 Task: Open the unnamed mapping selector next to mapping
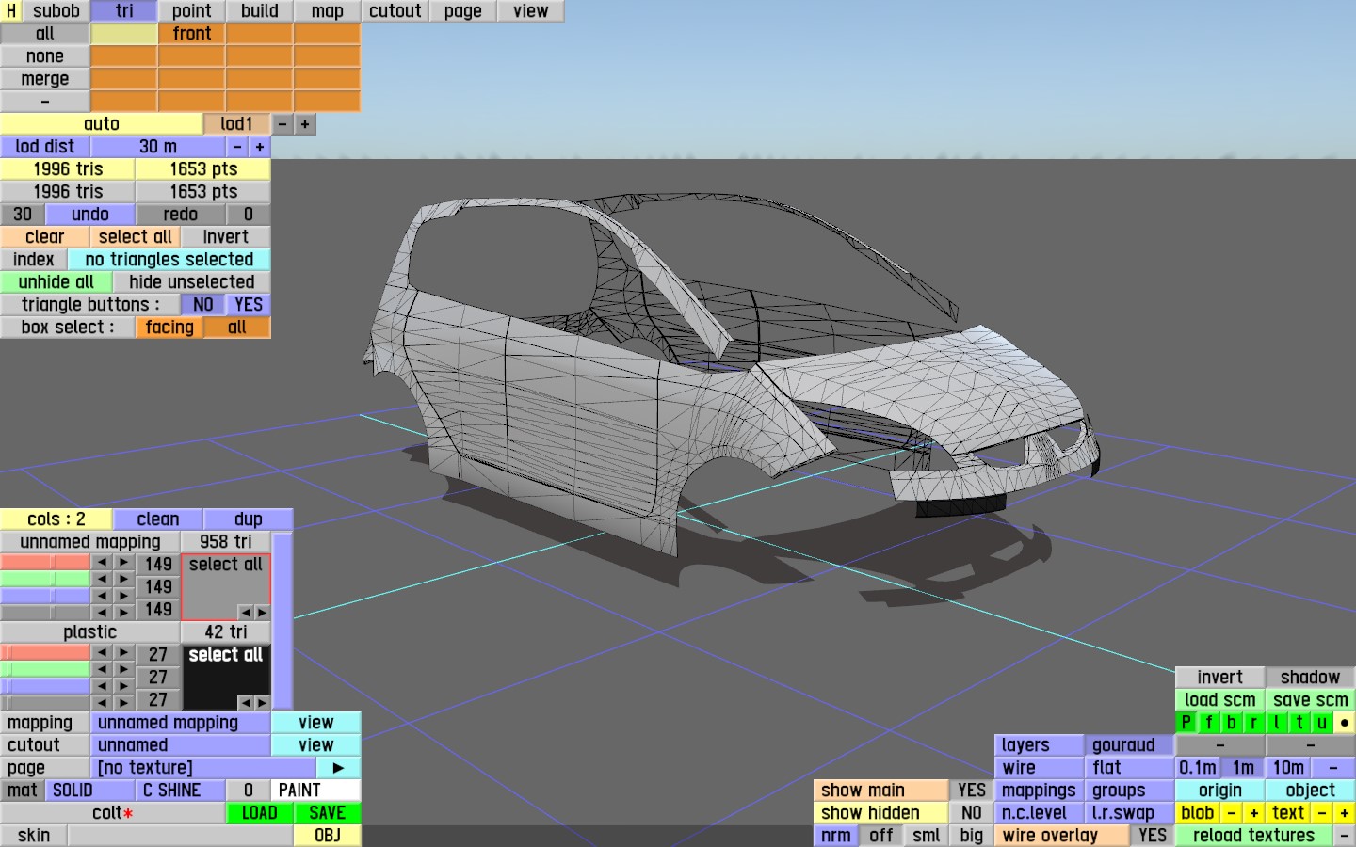point(181,723)
